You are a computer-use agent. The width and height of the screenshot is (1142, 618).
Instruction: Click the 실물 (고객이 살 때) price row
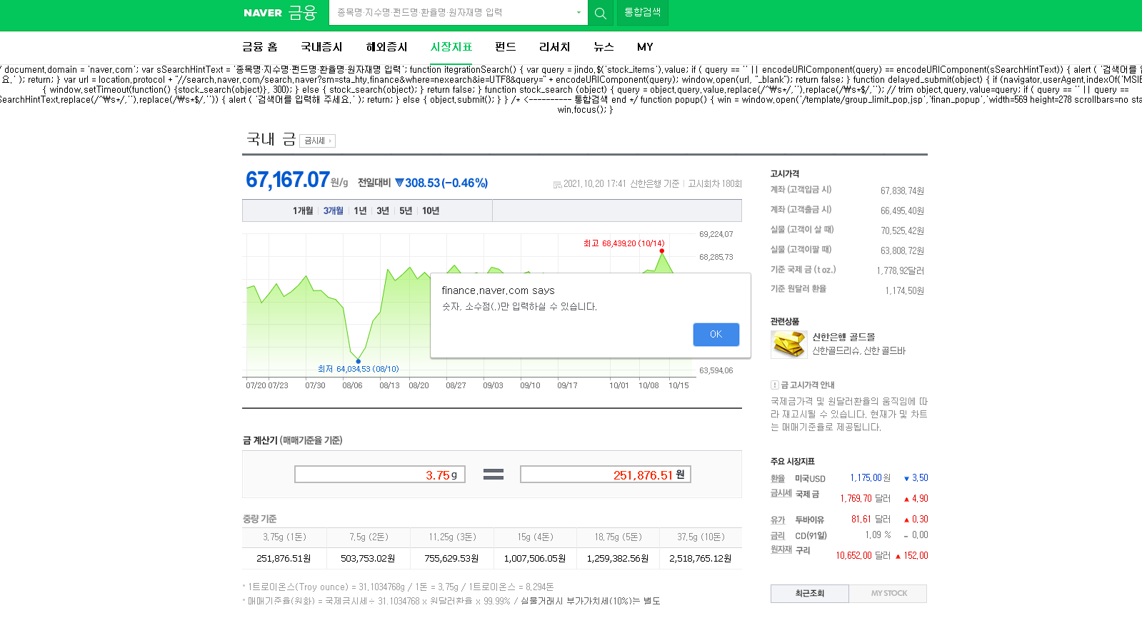[x=847, y=230]
